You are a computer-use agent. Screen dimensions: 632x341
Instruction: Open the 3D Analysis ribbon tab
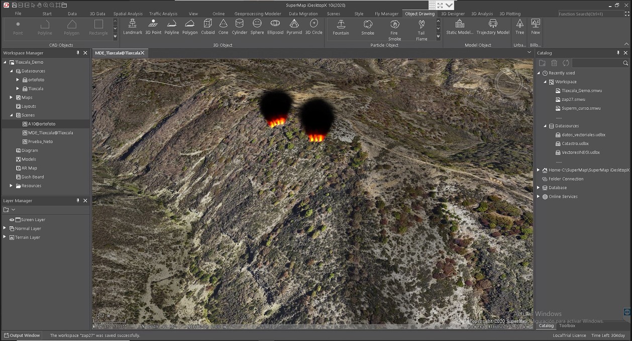[482, 14]
